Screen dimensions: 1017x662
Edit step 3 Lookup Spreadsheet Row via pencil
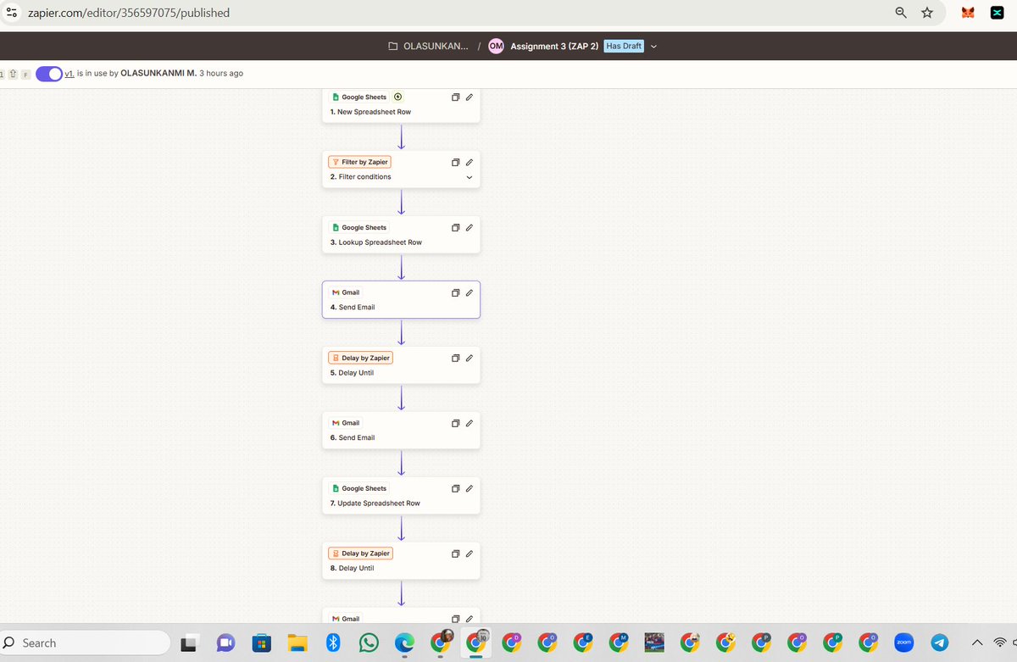469,227
